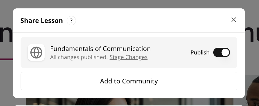Click the Fundamentals of Communication lesson title

[101, 49]
